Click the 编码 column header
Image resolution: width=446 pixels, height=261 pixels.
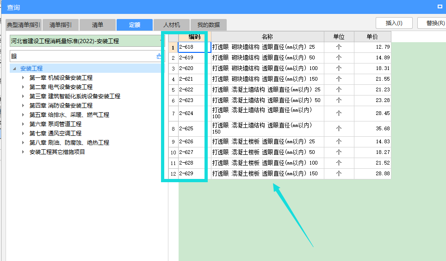195,37
